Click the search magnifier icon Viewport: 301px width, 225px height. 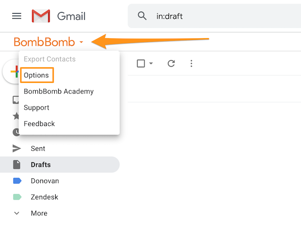(x=142, y=16)
